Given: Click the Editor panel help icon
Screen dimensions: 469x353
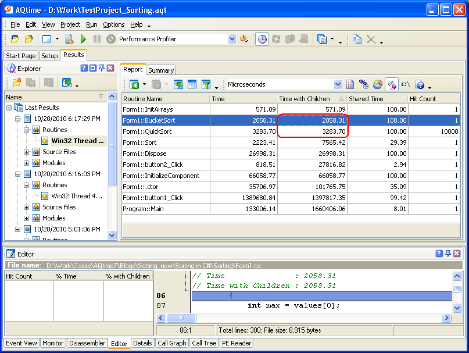Looking at the screenshot, I should click(439, 254).
